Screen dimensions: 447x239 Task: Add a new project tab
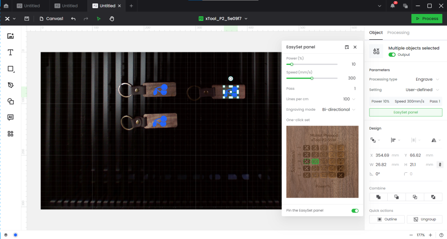tap(131, 6)
